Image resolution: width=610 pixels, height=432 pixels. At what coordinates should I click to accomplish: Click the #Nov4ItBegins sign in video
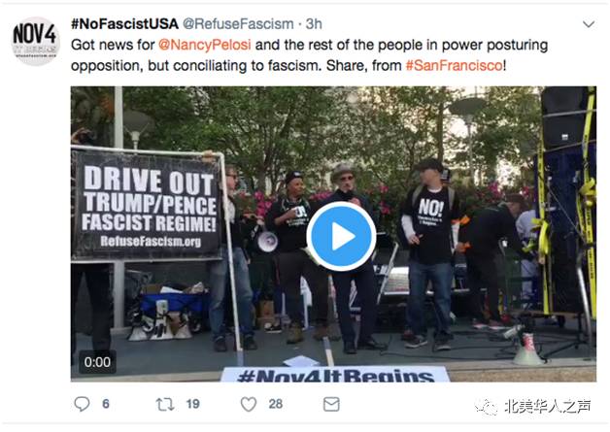pos(334,374)
